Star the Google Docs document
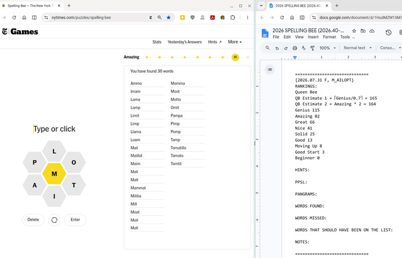 354,31
